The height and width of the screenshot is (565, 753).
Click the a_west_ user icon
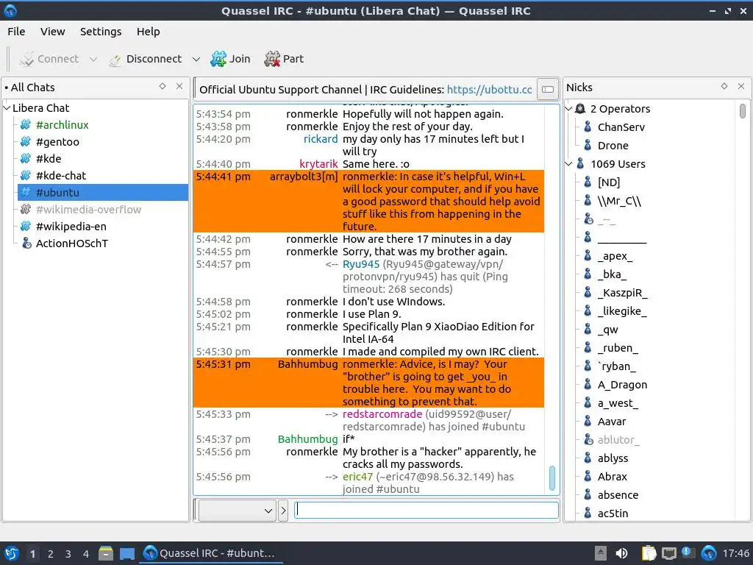(588, 403)
